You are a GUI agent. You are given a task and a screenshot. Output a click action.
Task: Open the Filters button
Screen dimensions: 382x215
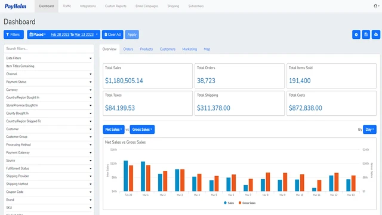(14, 35)
